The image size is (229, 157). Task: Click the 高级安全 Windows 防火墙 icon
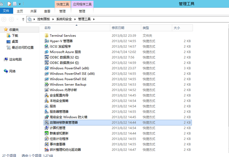coord(46,117)
